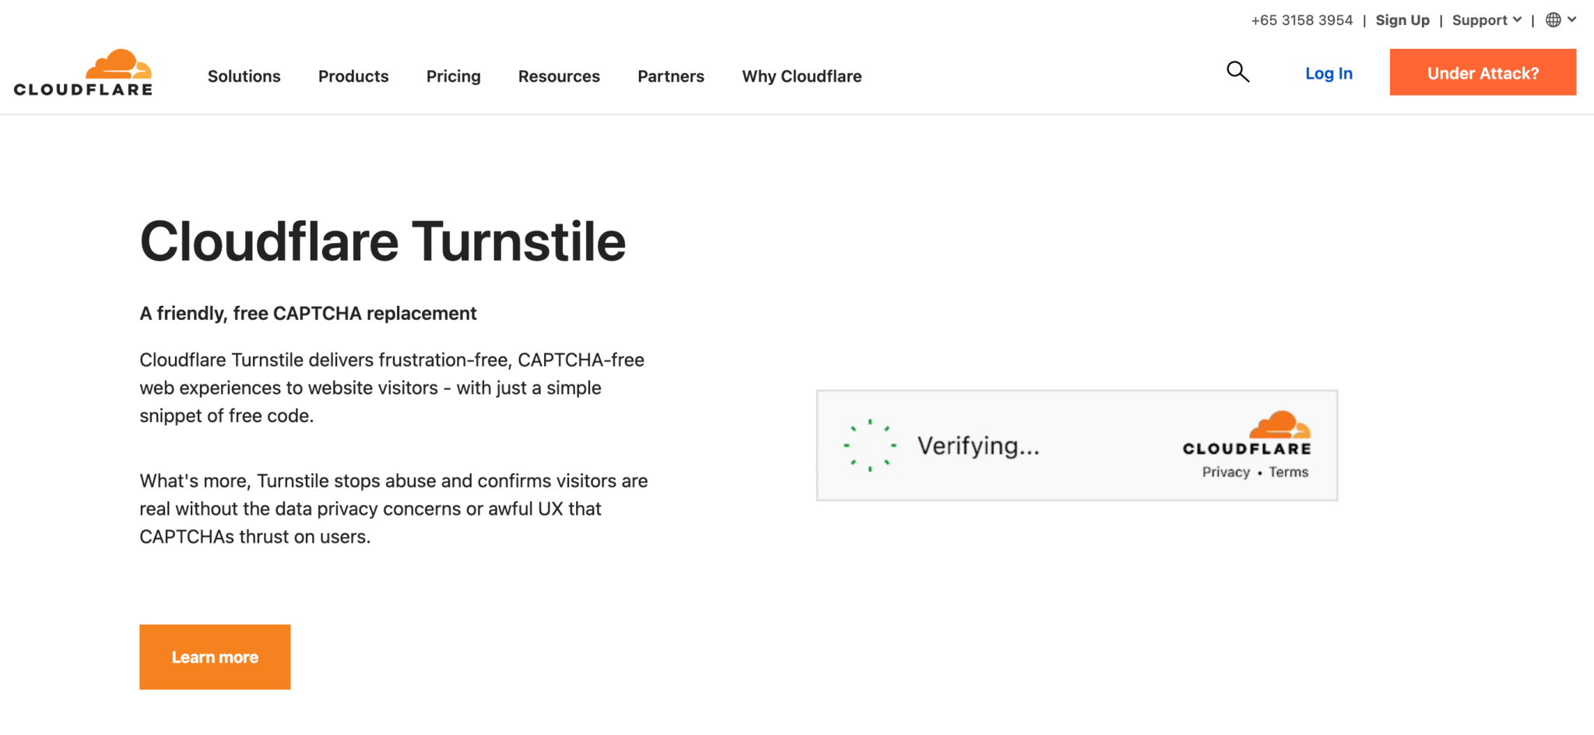The image size is (1594, 735).
Task: Click the Log In link
Action: click(x=1329, y=72)
